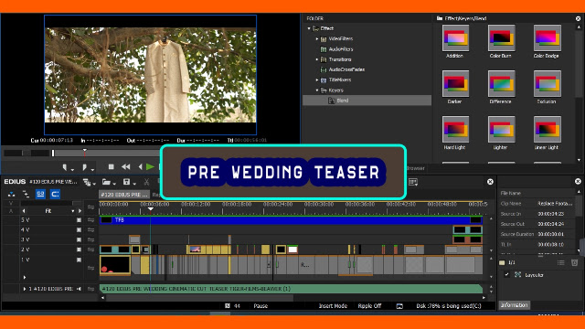Click Ripple Off in the status bar

tap(369, 306)
